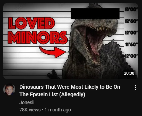Click the 12'60" height marker label
Image resolution: width=142 pixels, height=116 pixels.
131,21
